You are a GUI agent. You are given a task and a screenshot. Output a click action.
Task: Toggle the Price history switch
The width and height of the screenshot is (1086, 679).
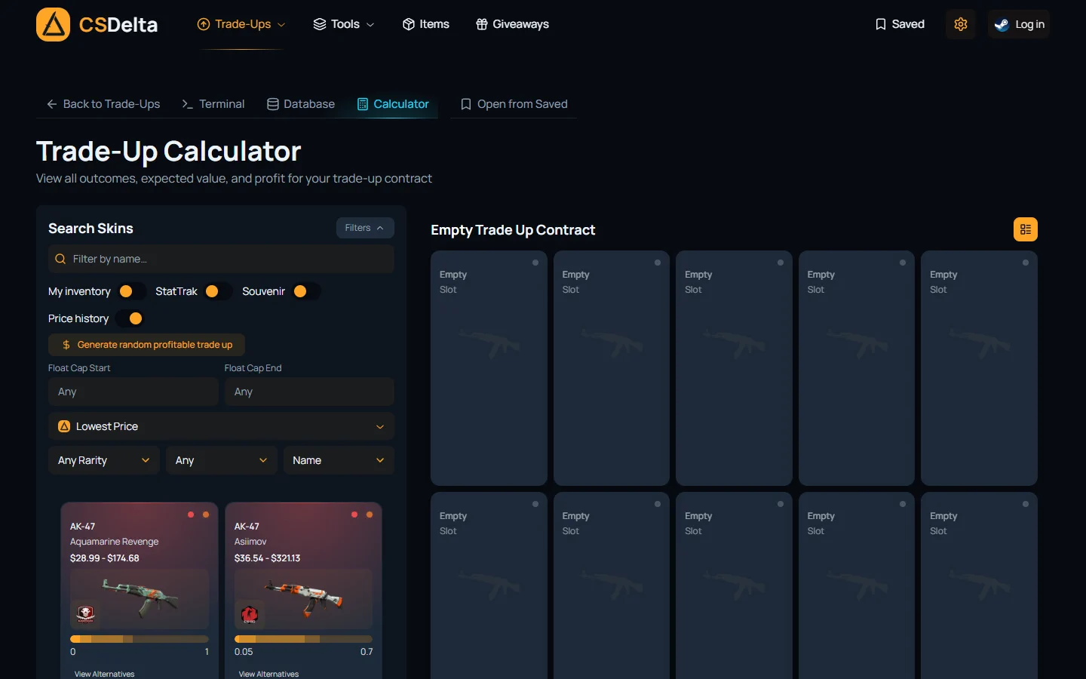(130, 318)
